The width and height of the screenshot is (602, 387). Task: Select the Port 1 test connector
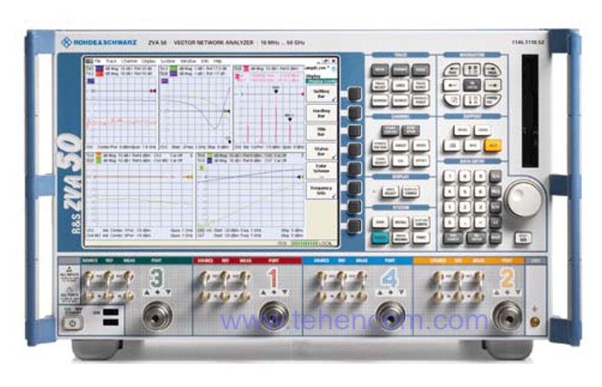[273, 316]
